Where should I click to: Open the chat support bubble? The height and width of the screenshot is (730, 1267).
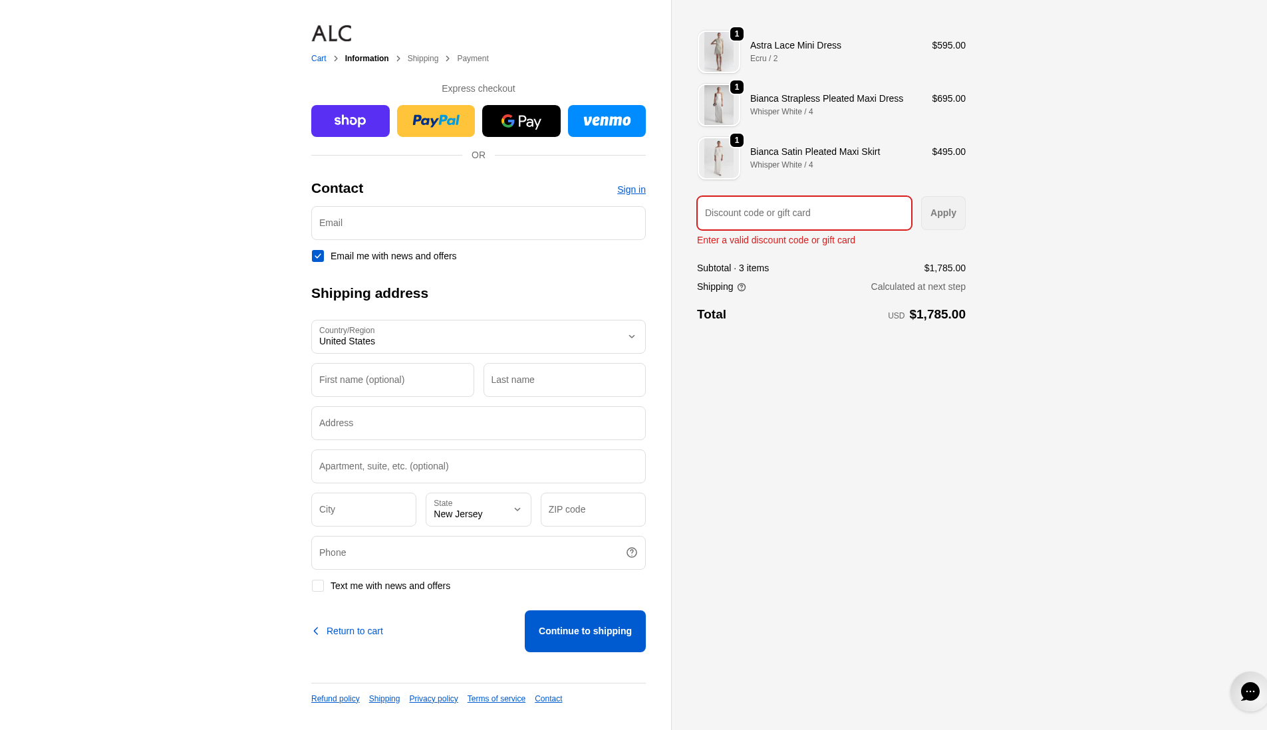(1249, 691)
